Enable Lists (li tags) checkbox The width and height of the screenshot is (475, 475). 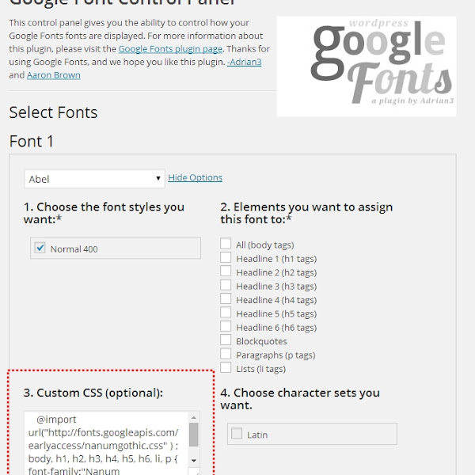[x=226, y=367]
